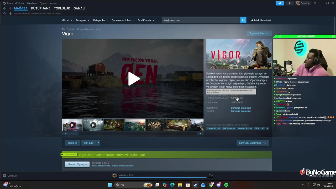The image size is (336, 189).
Task: Switch to the GANALİ profile tab
Action: 79,8
